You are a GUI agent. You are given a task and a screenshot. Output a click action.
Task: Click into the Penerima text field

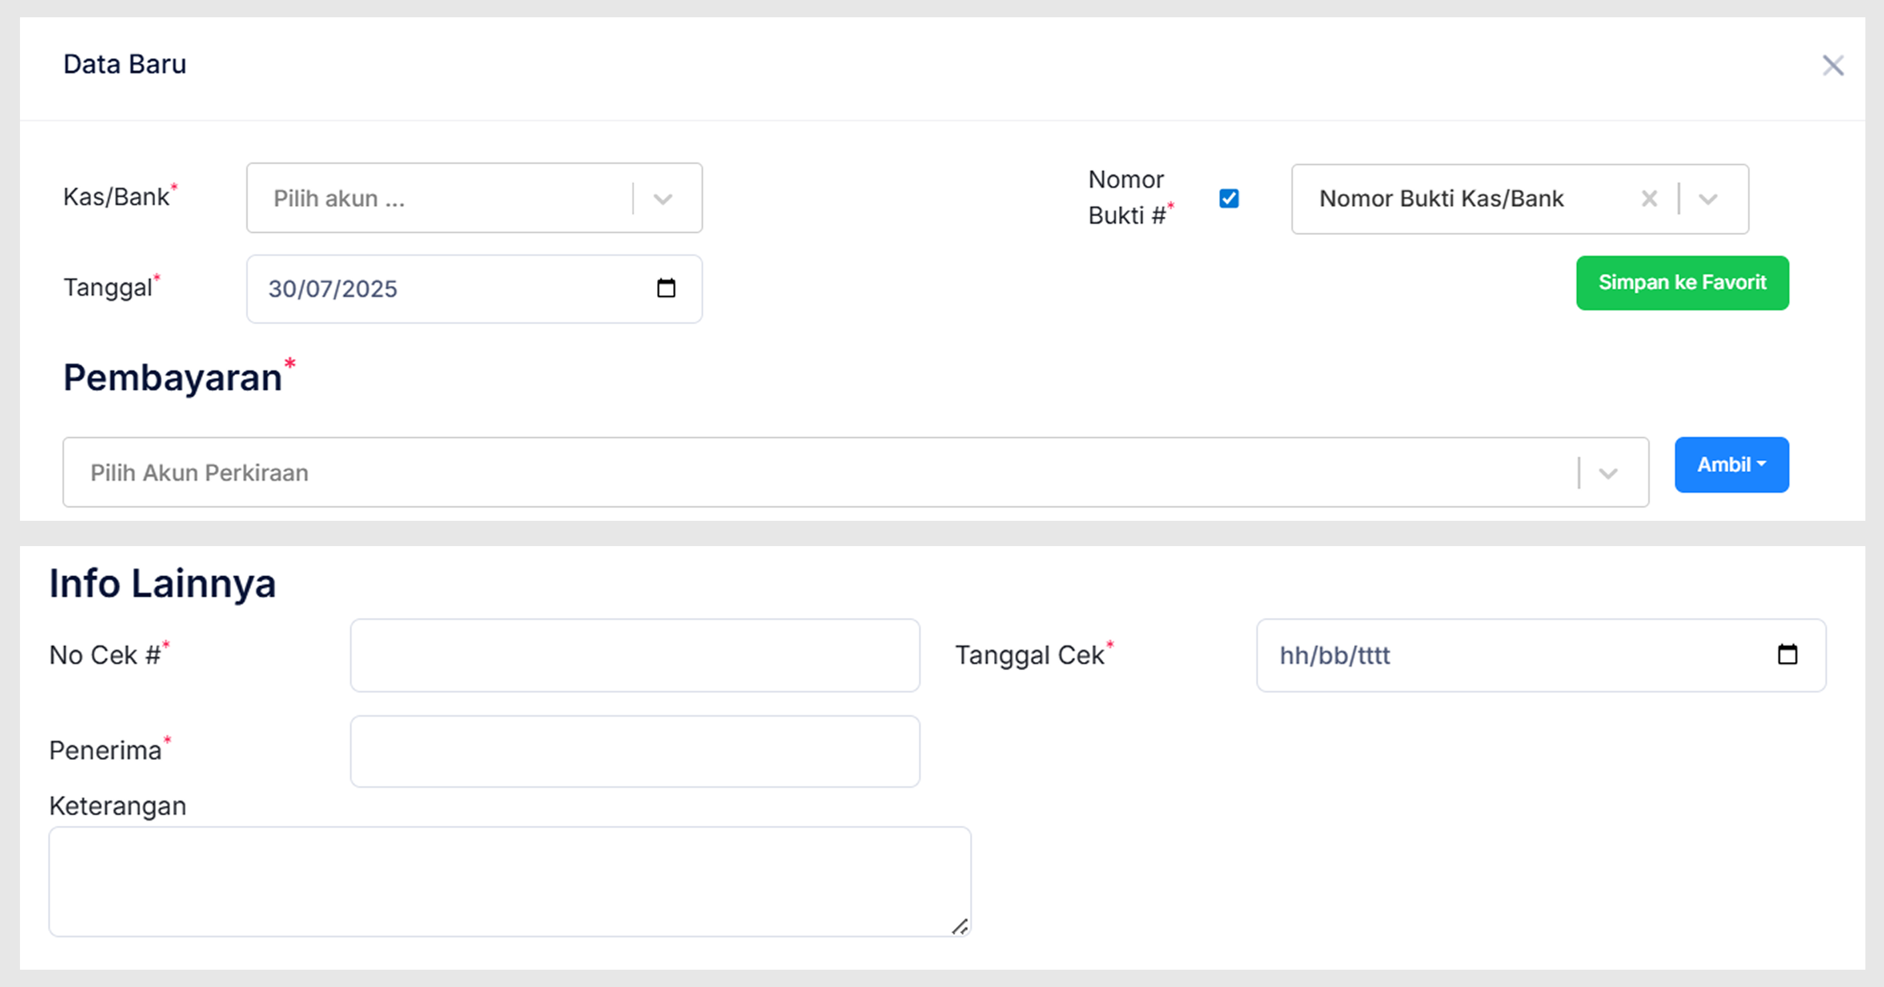coord(634,751)
